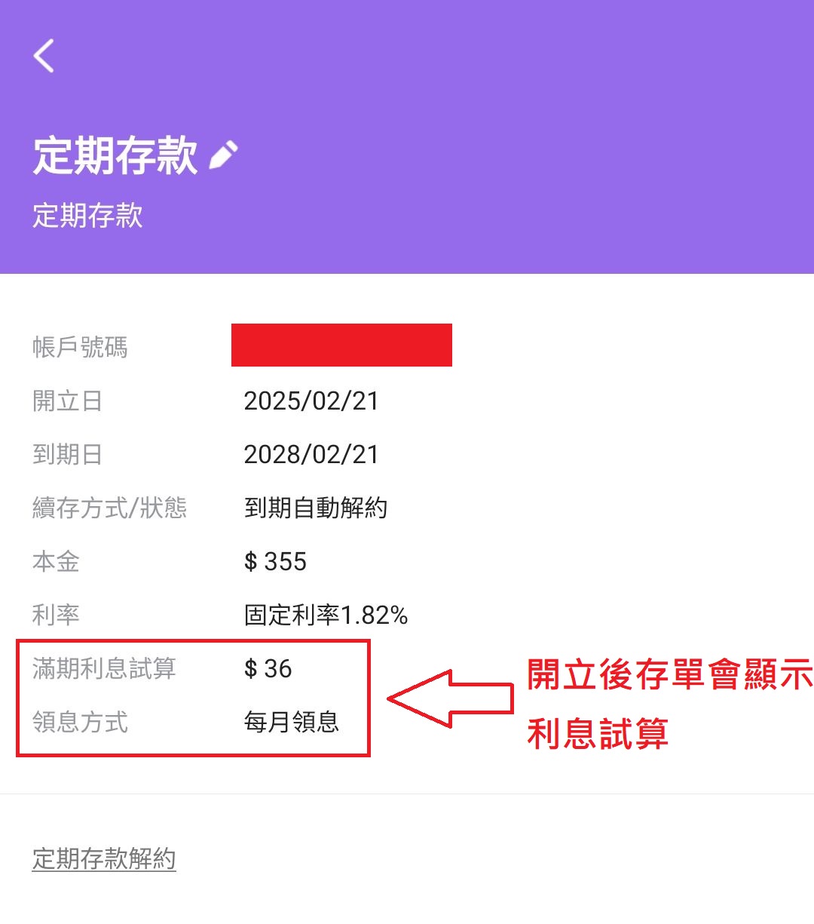The width and height of the screenshot is (814, 924).
Task: Select the 定期存款 large title
Action: (x=115, y=155)
